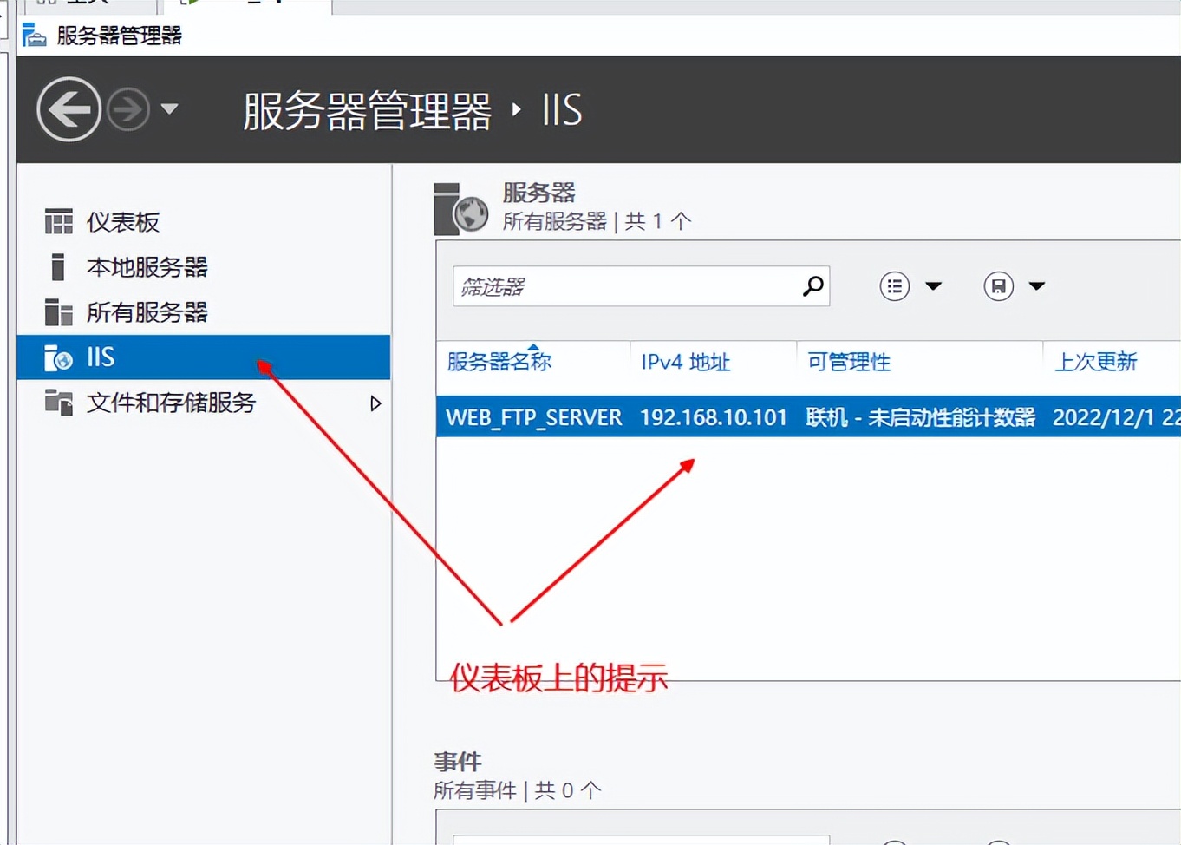Viewport: 1181px width, 845px height.
Task: Open the 仪表板 dashboard icon
Action: click(58, 221)
